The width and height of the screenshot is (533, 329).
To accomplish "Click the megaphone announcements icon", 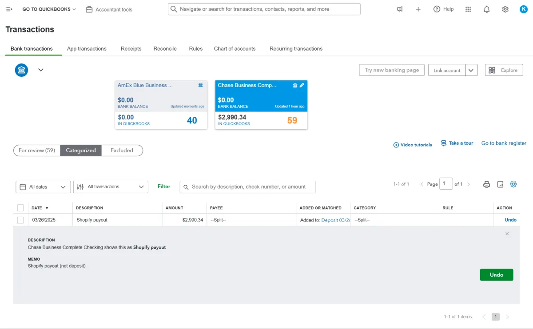I will 400,9.
